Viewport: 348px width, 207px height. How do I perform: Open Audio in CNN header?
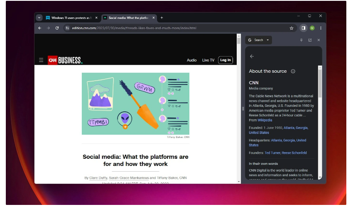pyautogui.click(x=192, y=60)
